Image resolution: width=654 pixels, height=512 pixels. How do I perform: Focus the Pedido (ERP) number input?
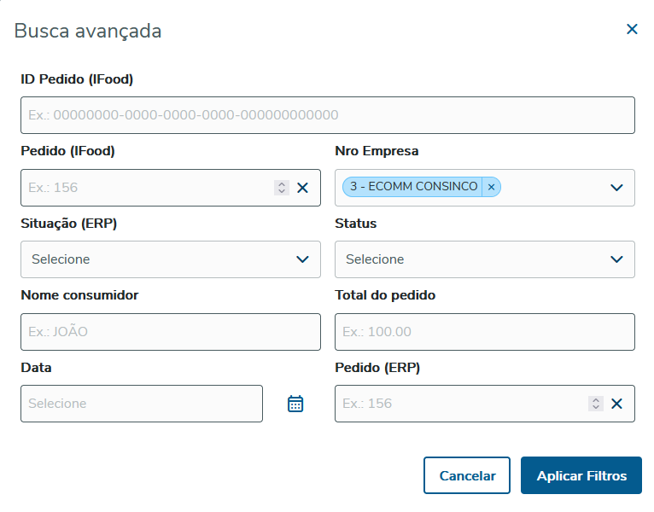[x=461, y=404]
